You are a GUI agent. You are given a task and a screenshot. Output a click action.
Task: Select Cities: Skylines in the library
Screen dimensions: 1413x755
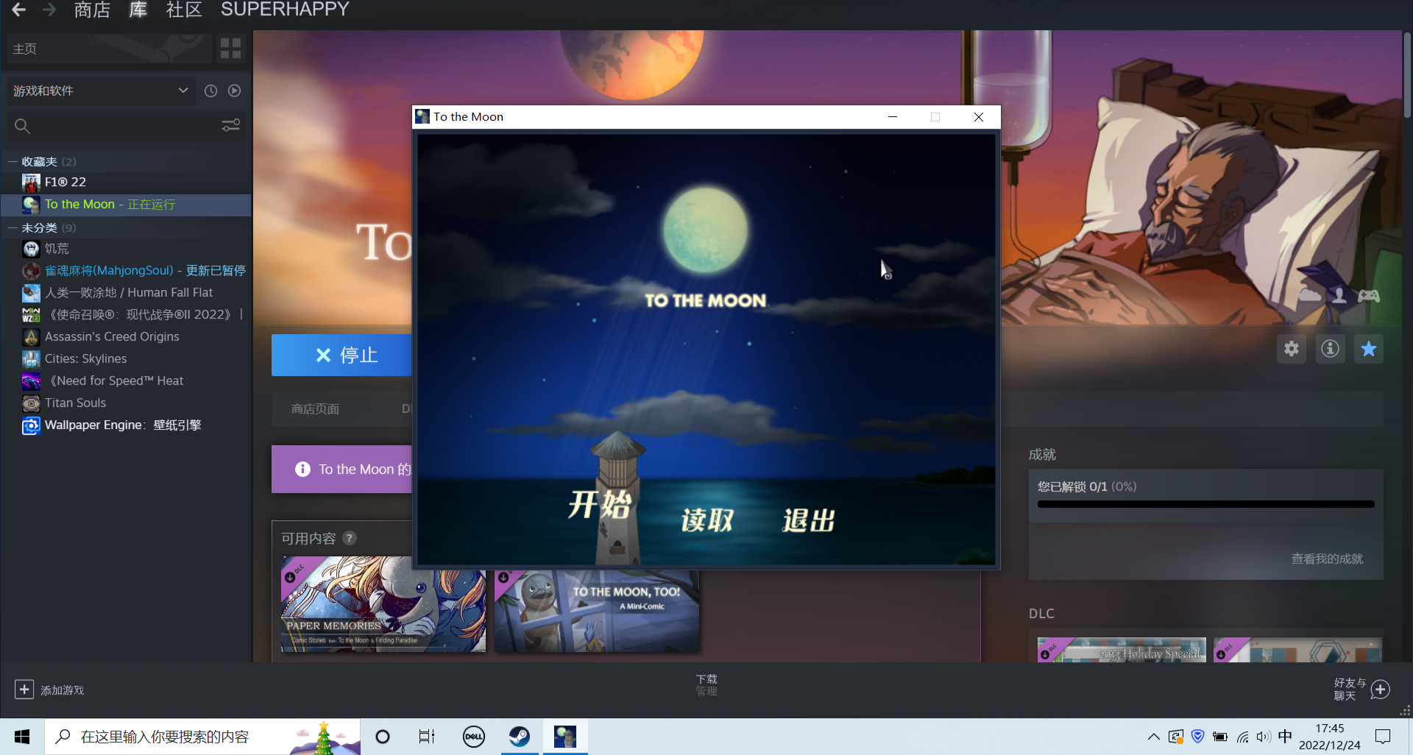point(127,359)
